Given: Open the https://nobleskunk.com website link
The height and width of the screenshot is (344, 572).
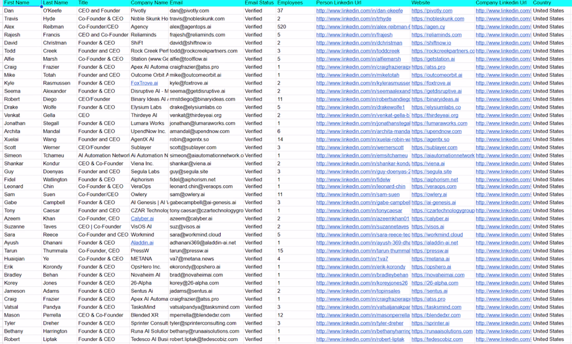Looking at the screenshot, I should click(x=438, y=19).
